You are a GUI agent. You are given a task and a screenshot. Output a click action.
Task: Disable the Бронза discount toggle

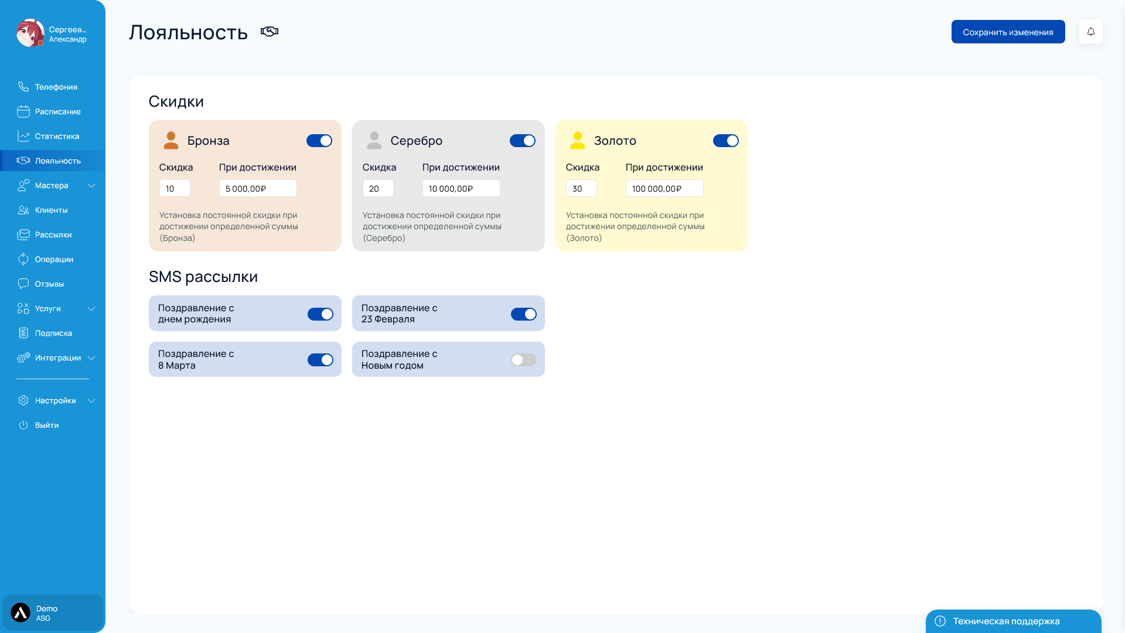click(319, 141)
